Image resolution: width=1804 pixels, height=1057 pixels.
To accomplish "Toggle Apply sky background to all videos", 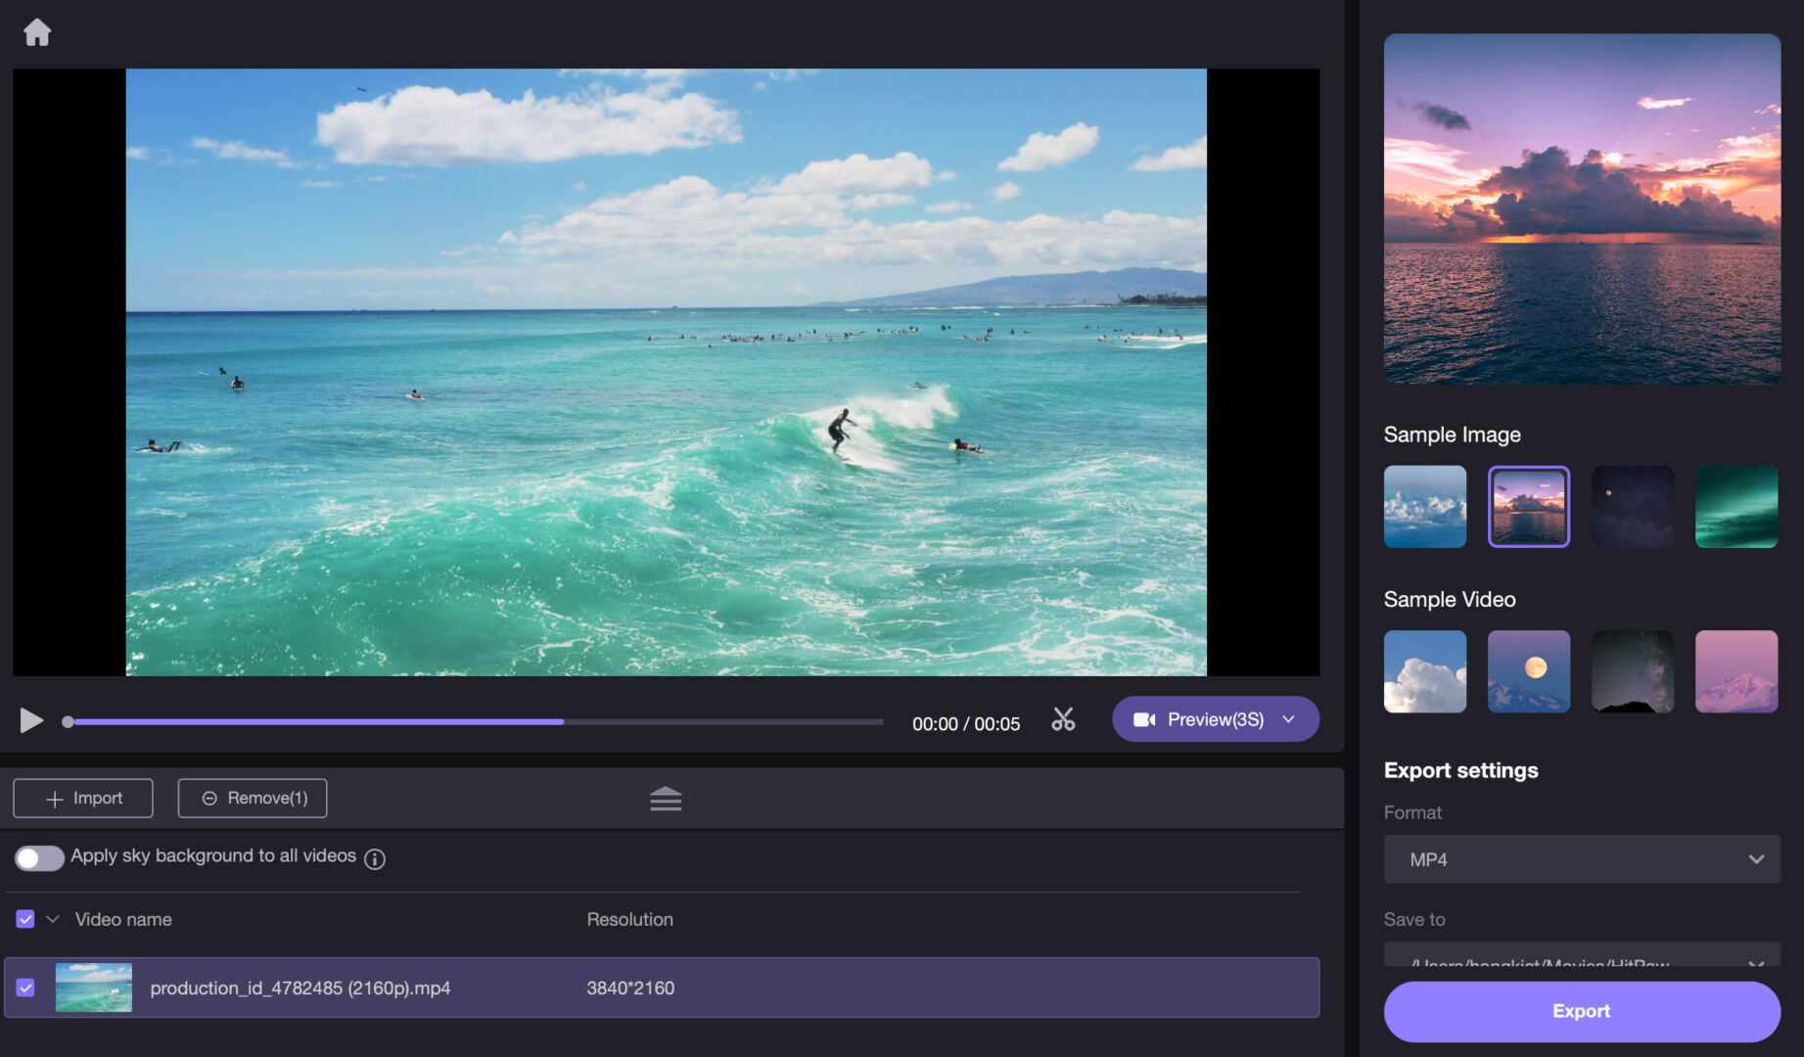I will 39,857.
